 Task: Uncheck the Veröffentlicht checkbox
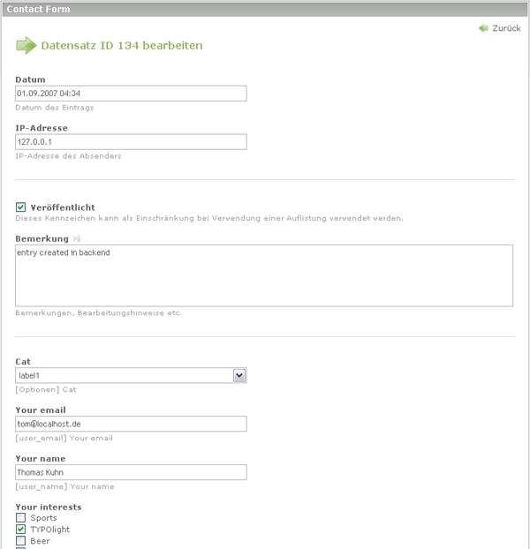pyautogui.click(x=21, y=207)
